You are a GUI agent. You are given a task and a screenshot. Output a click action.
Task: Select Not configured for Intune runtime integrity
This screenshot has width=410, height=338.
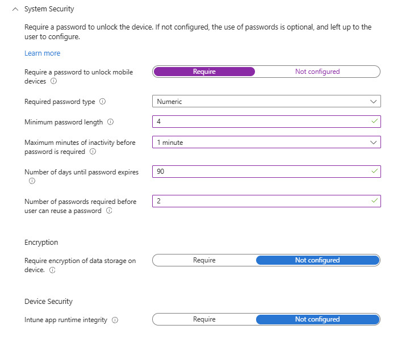click(x=317, y=319)
